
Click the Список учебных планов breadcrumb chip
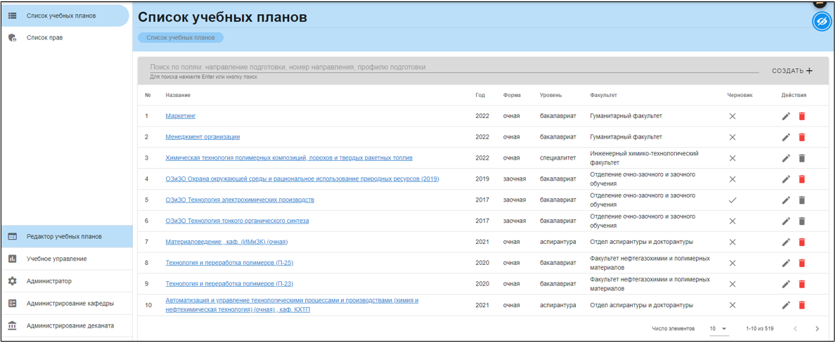pyautogui.click(x=181, y=38)
